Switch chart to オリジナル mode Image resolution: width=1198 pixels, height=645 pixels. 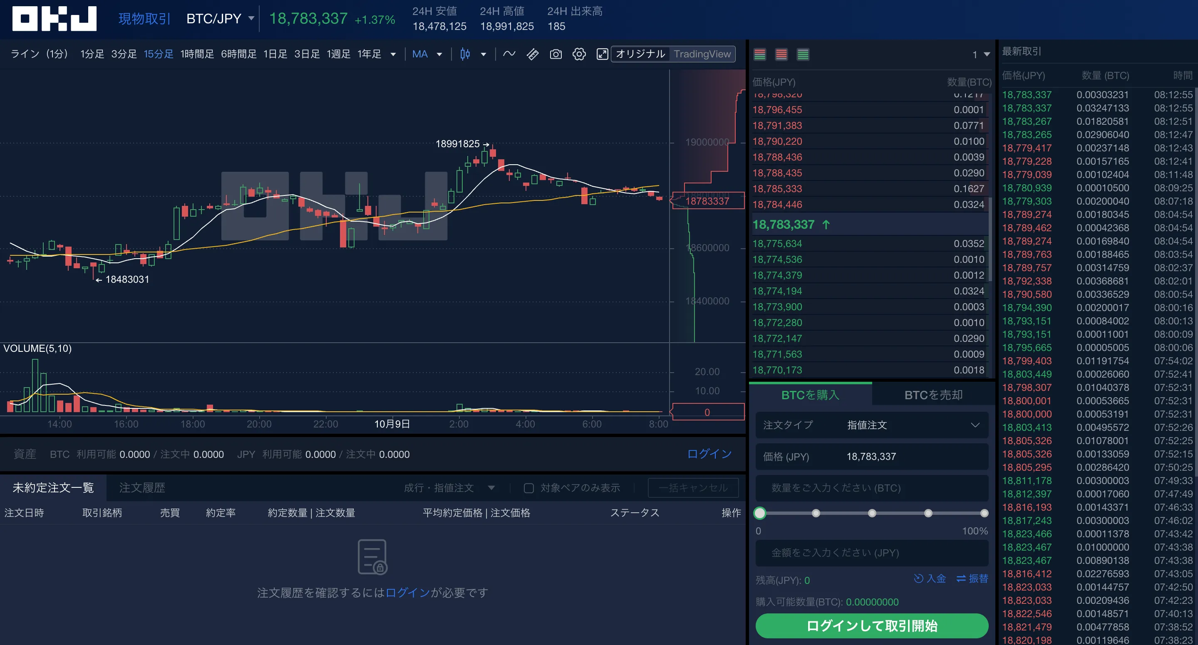pos(640,54)
